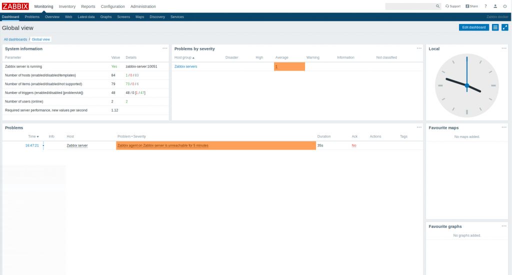Open the Zabbix servers host group link
This screenshot has width=512, height=275.
click(185, 66)
